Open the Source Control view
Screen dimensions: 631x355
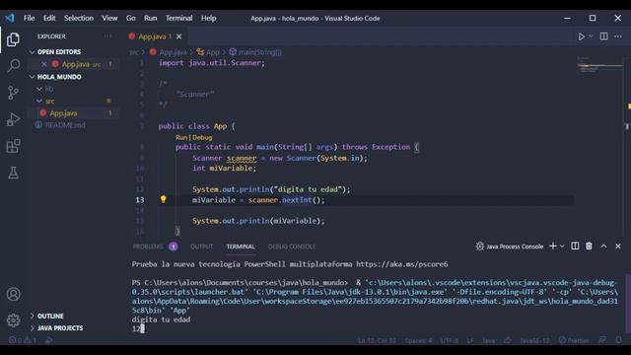click(x=13, y=93)
